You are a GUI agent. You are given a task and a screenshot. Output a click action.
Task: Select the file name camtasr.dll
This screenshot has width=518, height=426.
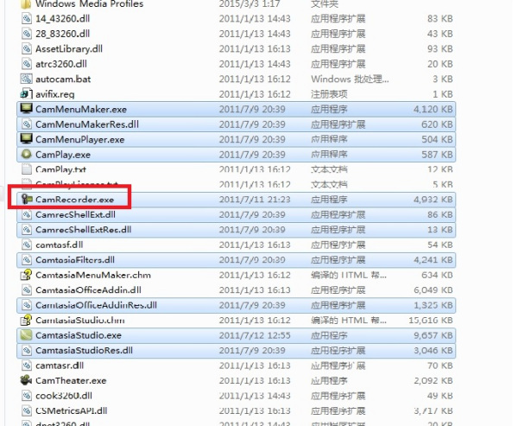tap(60, 366)
